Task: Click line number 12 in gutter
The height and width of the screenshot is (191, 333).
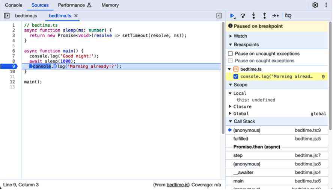Action: pos(12,82)
